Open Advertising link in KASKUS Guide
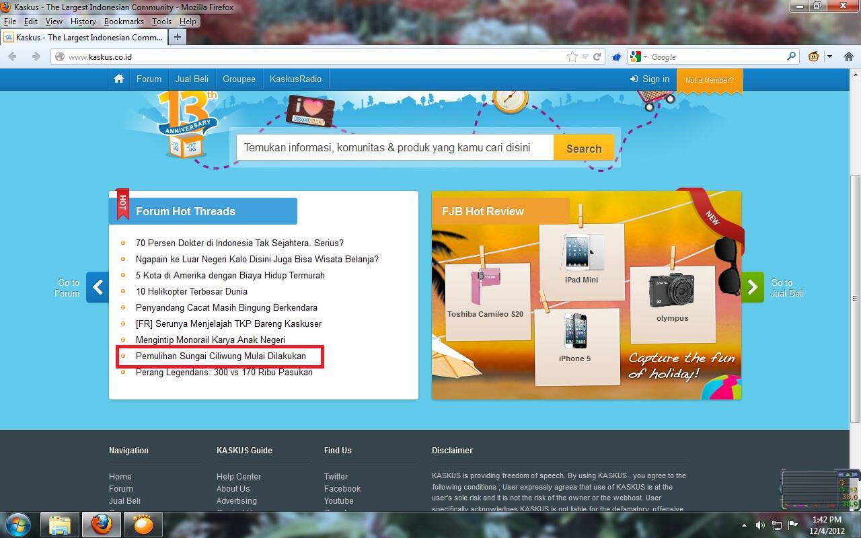This screenshot has width=861, height=538. click(236, 501)
